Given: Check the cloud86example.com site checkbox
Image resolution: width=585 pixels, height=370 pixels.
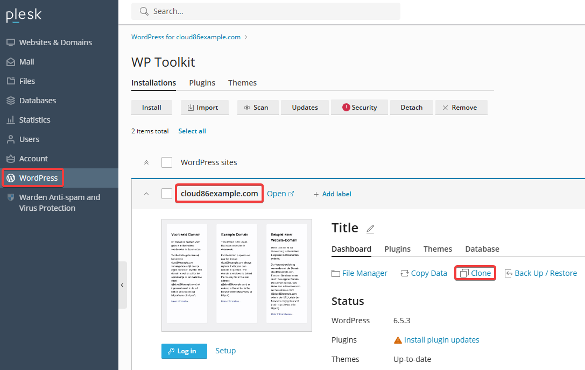Looking at the screenshot, I should (x=167, y=194).
